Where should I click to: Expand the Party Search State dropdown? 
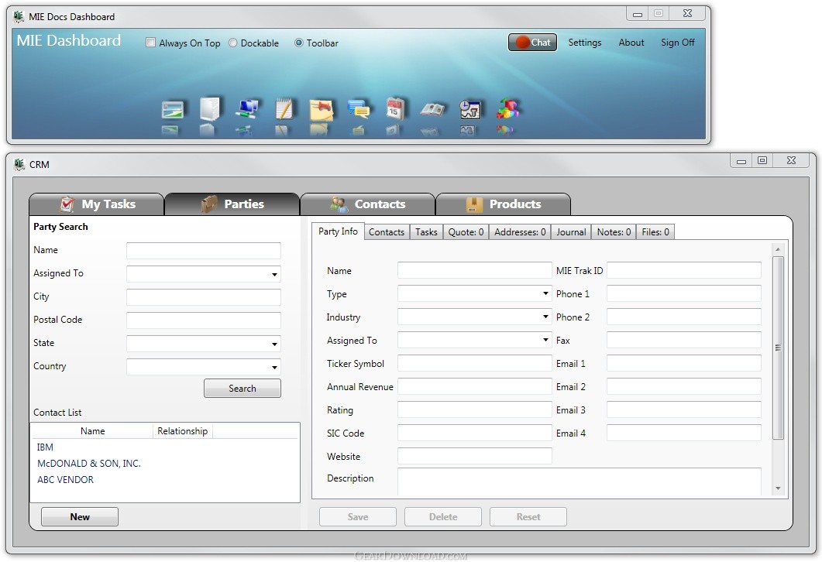pyautogui.click(x=274, y=344)
